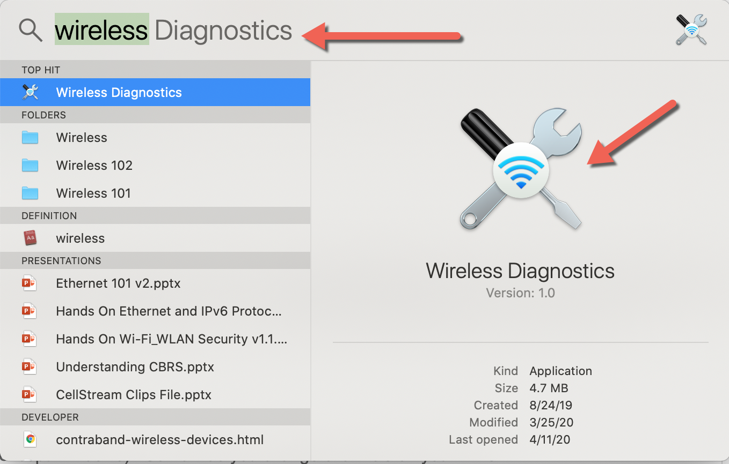This screenshot has width=729, height=464.
Task: Click the large Wireless Diagnostics preview icon
Action: coord(521,168)
